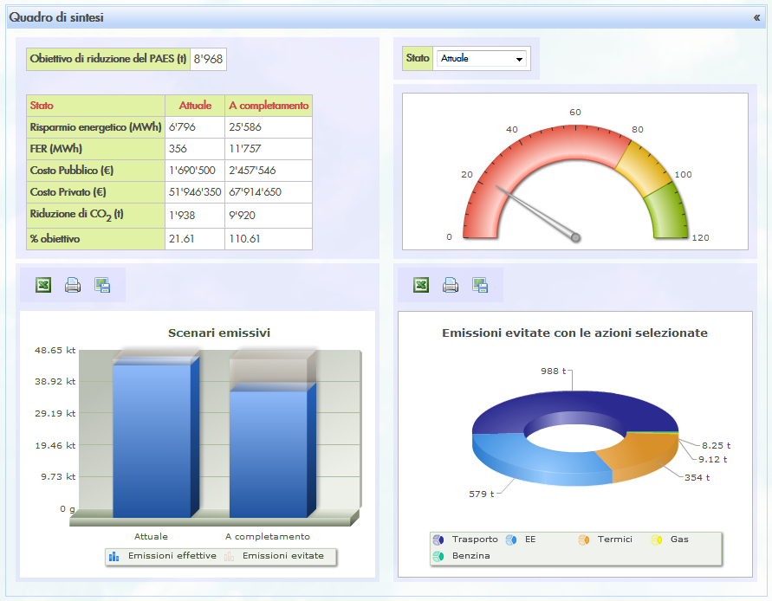
Task: Toggle Emissioni effettive legend entry
Action: [x=162, y=556]
